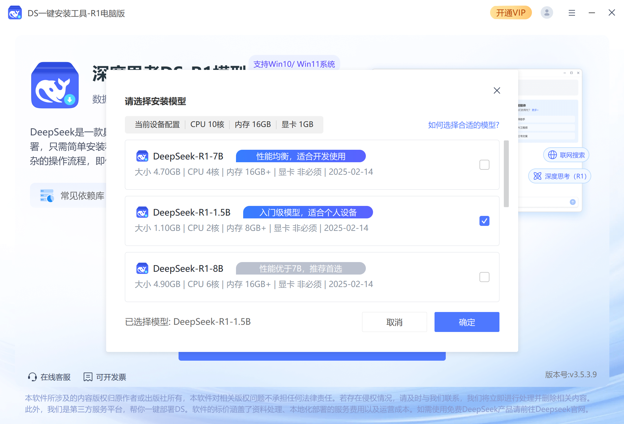Open 可开发票 invoice option

coord(105,377)
